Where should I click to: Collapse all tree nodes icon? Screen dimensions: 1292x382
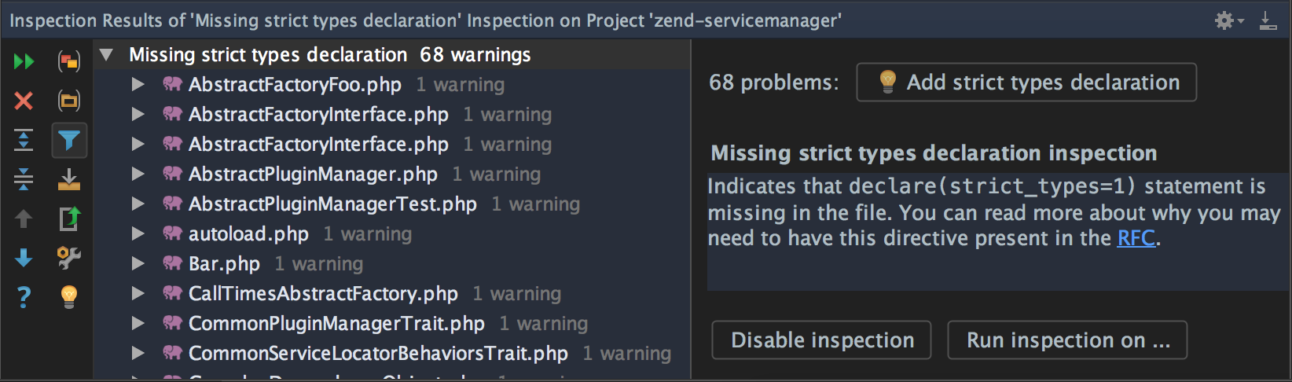coord(24,179)
